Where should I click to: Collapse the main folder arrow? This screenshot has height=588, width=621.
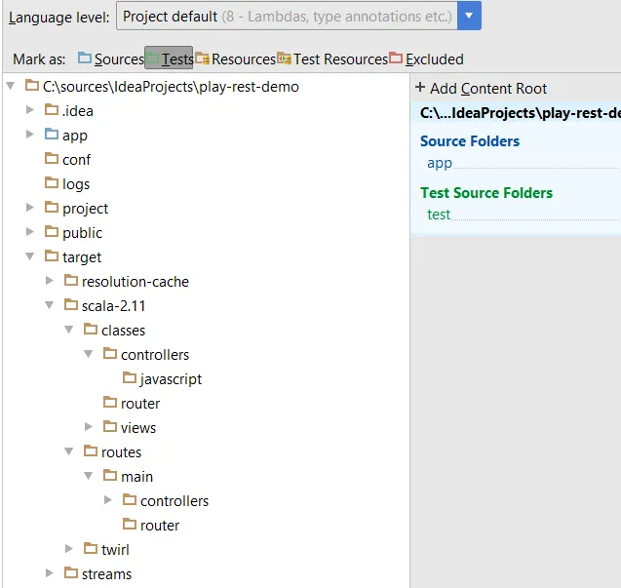pos(89,476)
